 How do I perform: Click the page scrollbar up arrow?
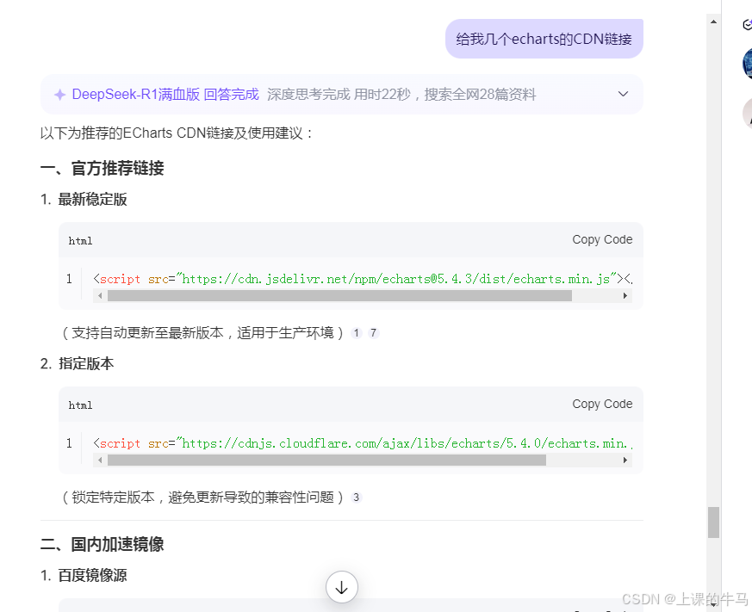[x=713, y=22]
